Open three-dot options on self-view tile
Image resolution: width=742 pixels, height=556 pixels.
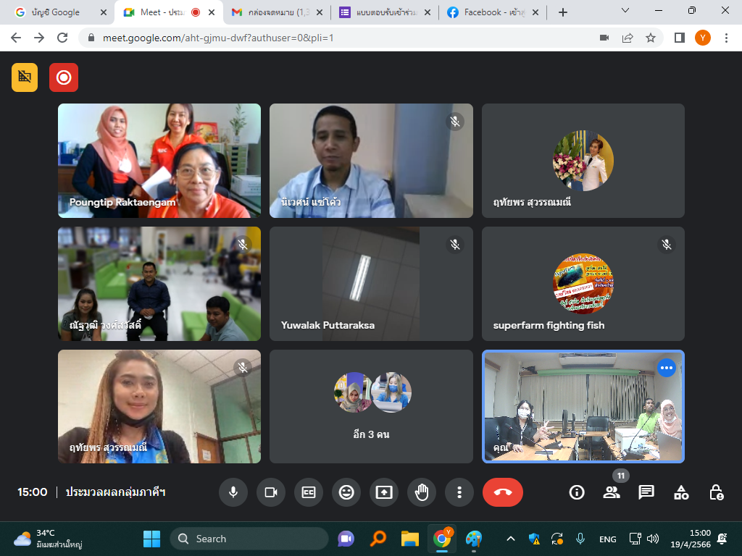tap(667, 368)
